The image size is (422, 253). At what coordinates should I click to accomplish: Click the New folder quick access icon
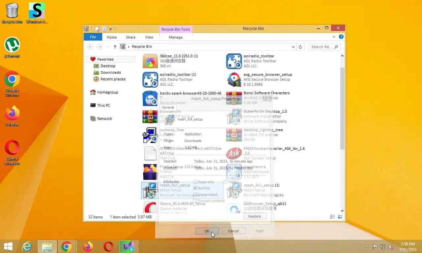pos(104,29)
